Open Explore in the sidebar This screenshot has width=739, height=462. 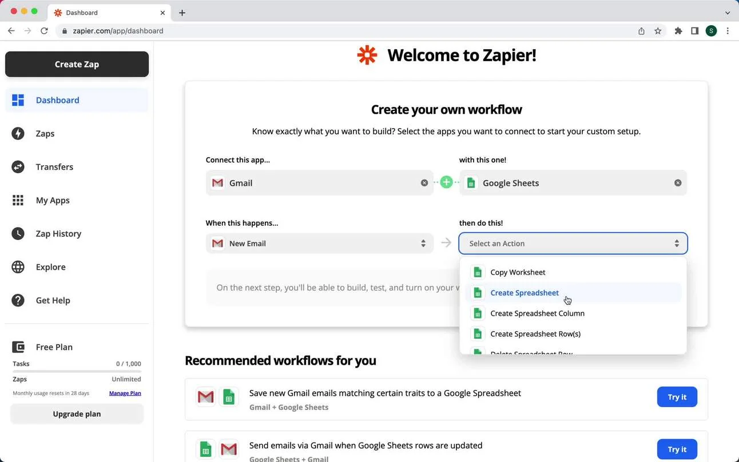(x=77, y=267)
